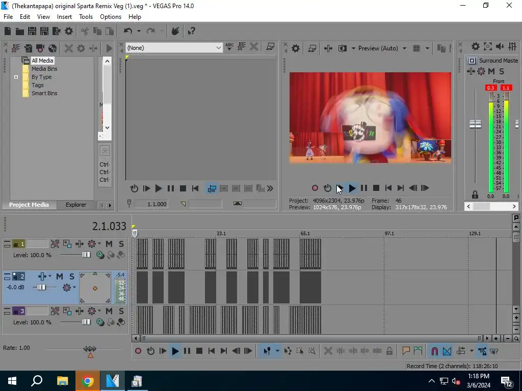Open audio track 2 FX gear
The image size is (522, 391).
(x=67, y=287)
